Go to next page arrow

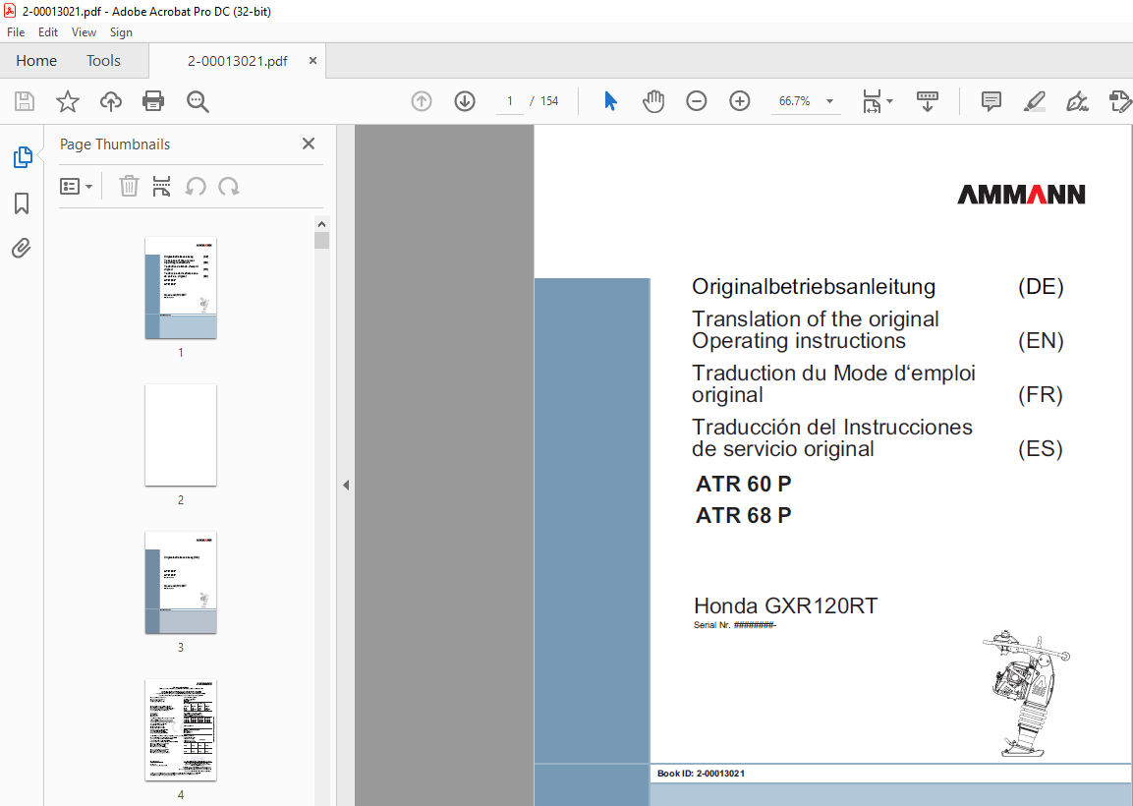(x=465, y=101)
